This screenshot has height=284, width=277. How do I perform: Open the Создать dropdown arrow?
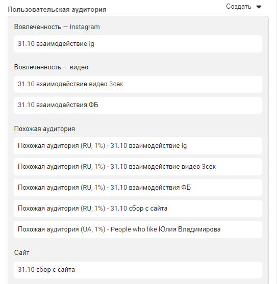pos(259,7)
